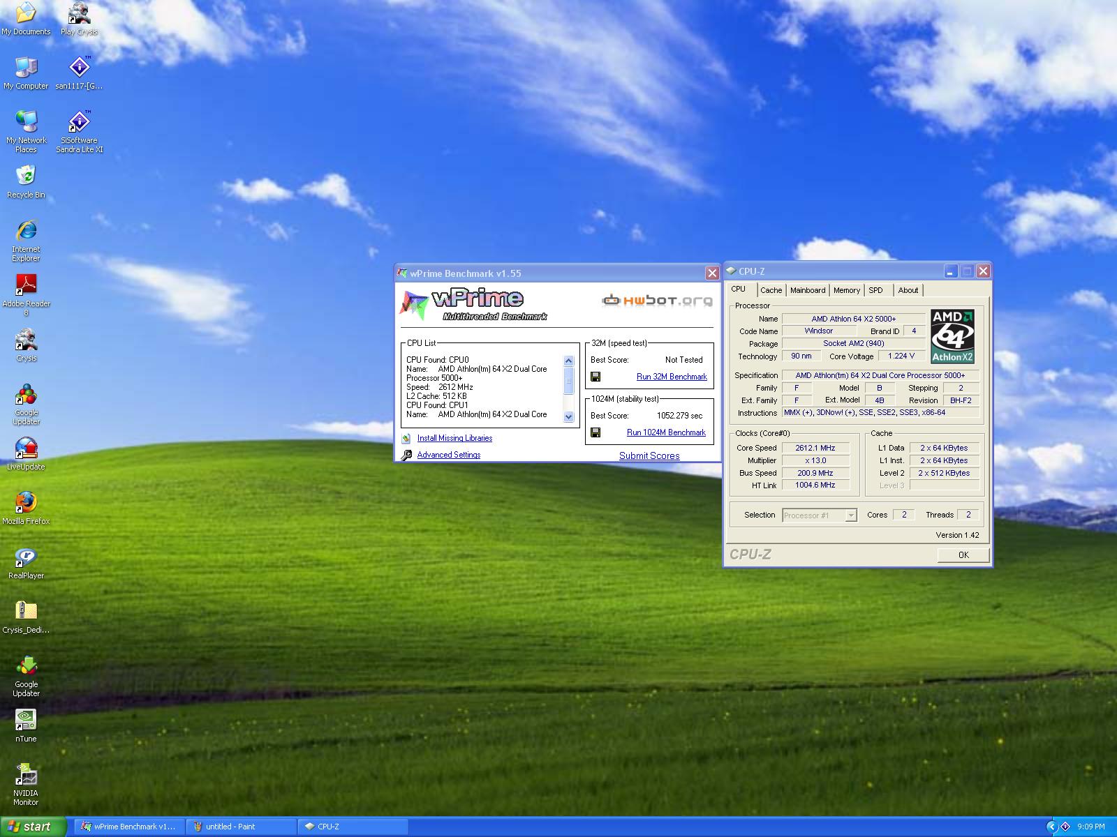Click the Best Score 1052.279 sec text
Image resolution: width=1117 pixels, height=837 pixels.
[x=679, y=416]
